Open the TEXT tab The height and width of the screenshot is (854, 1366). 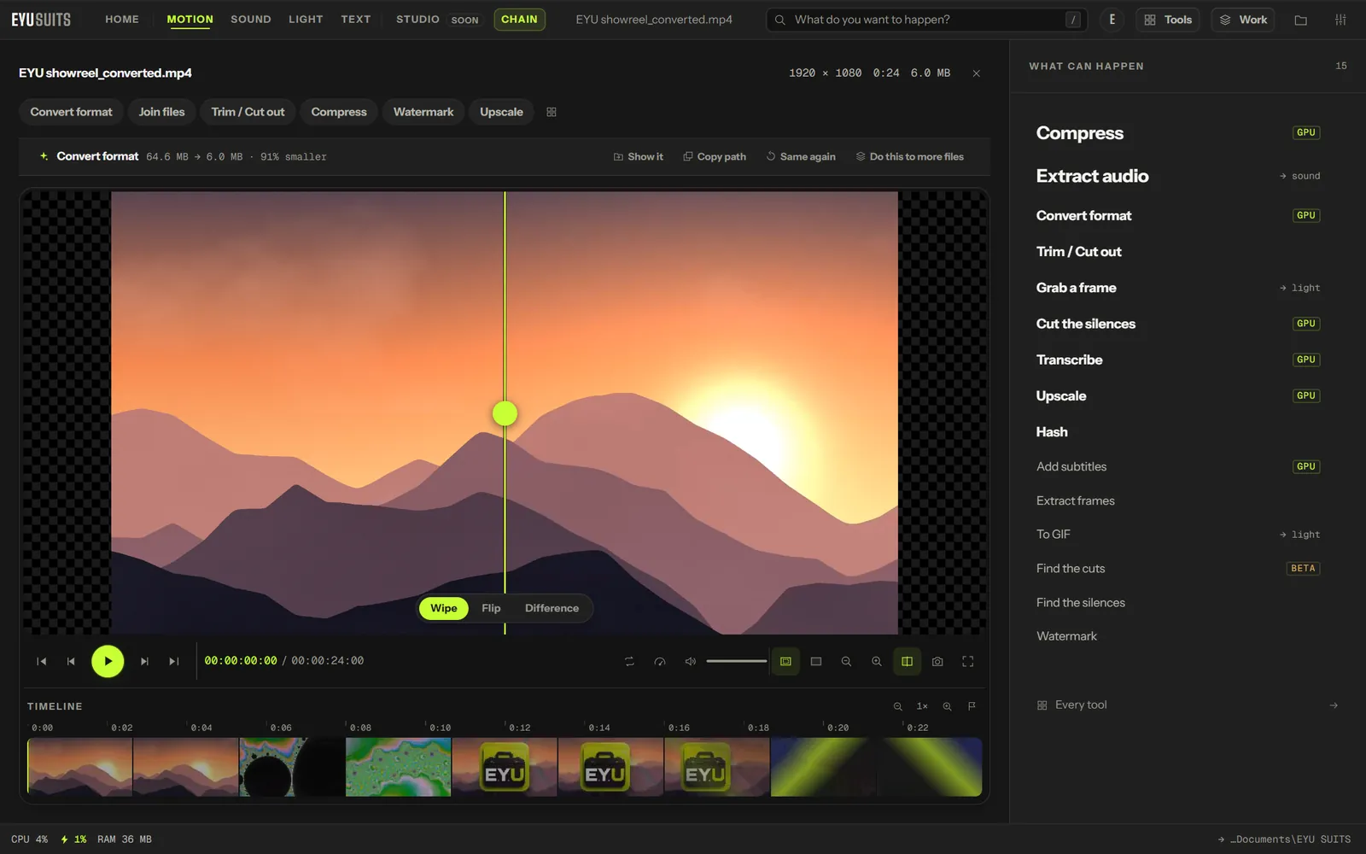356,19
